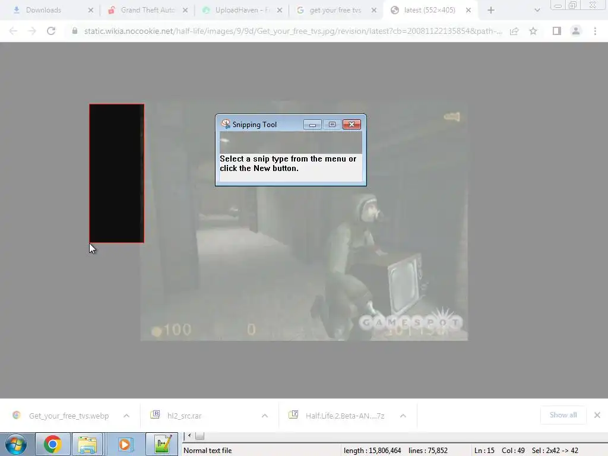Viewport: 608px width, 456px height.
Task: Toggle the Chrome side panel
Action: point(557,31)
